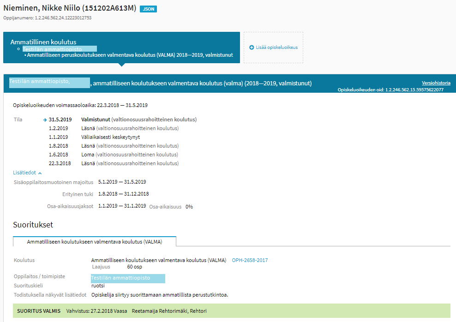Click highlighted Testilän ammattiopisto in Oppilaitos row
The width and height of the screenshot is (456, 322).
point(128,278)
